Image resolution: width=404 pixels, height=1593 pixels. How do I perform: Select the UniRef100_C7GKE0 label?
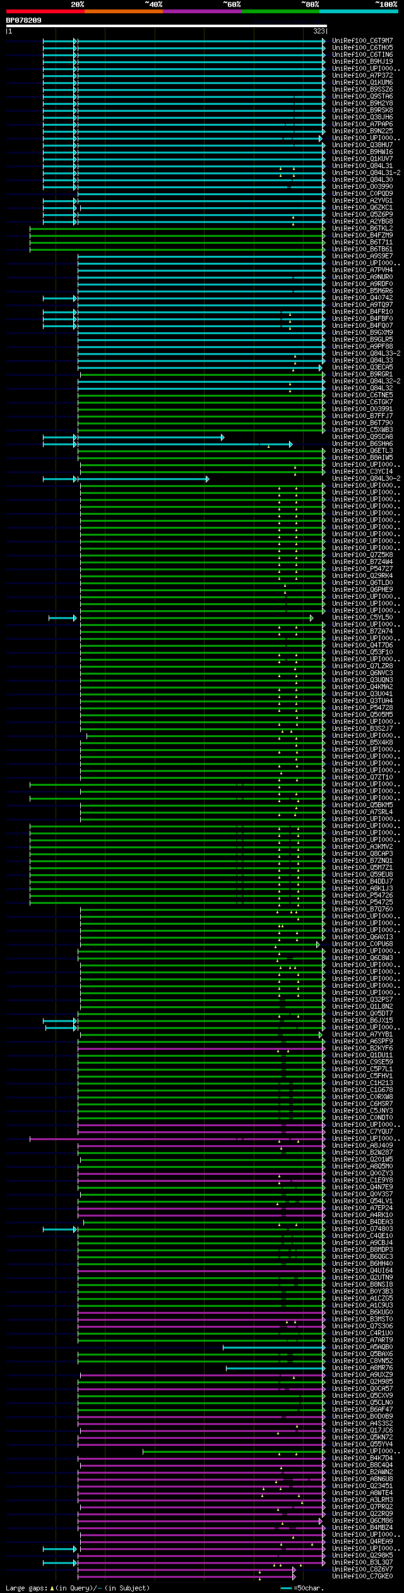362,1577
